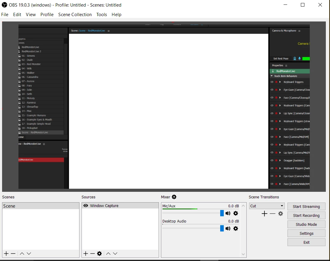Add a scene transition with the plus icon
Image resolution: width=330 pixels, height=261 pixels.
pos(265,214)
